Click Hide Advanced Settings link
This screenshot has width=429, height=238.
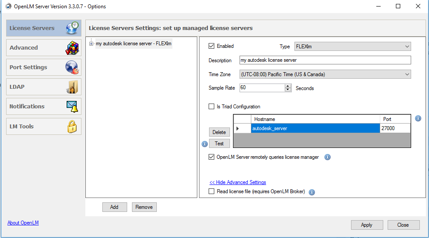pos(237,182)
